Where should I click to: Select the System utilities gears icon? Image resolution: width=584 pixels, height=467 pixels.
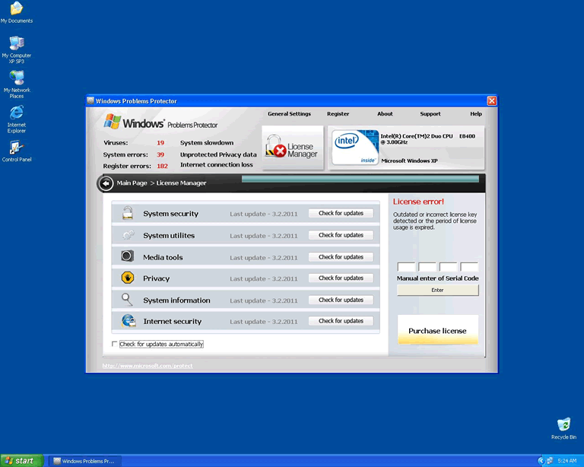pos(128,235)
